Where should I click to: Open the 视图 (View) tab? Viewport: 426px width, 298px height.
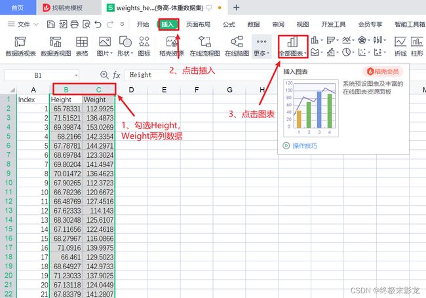pos(303,24)
